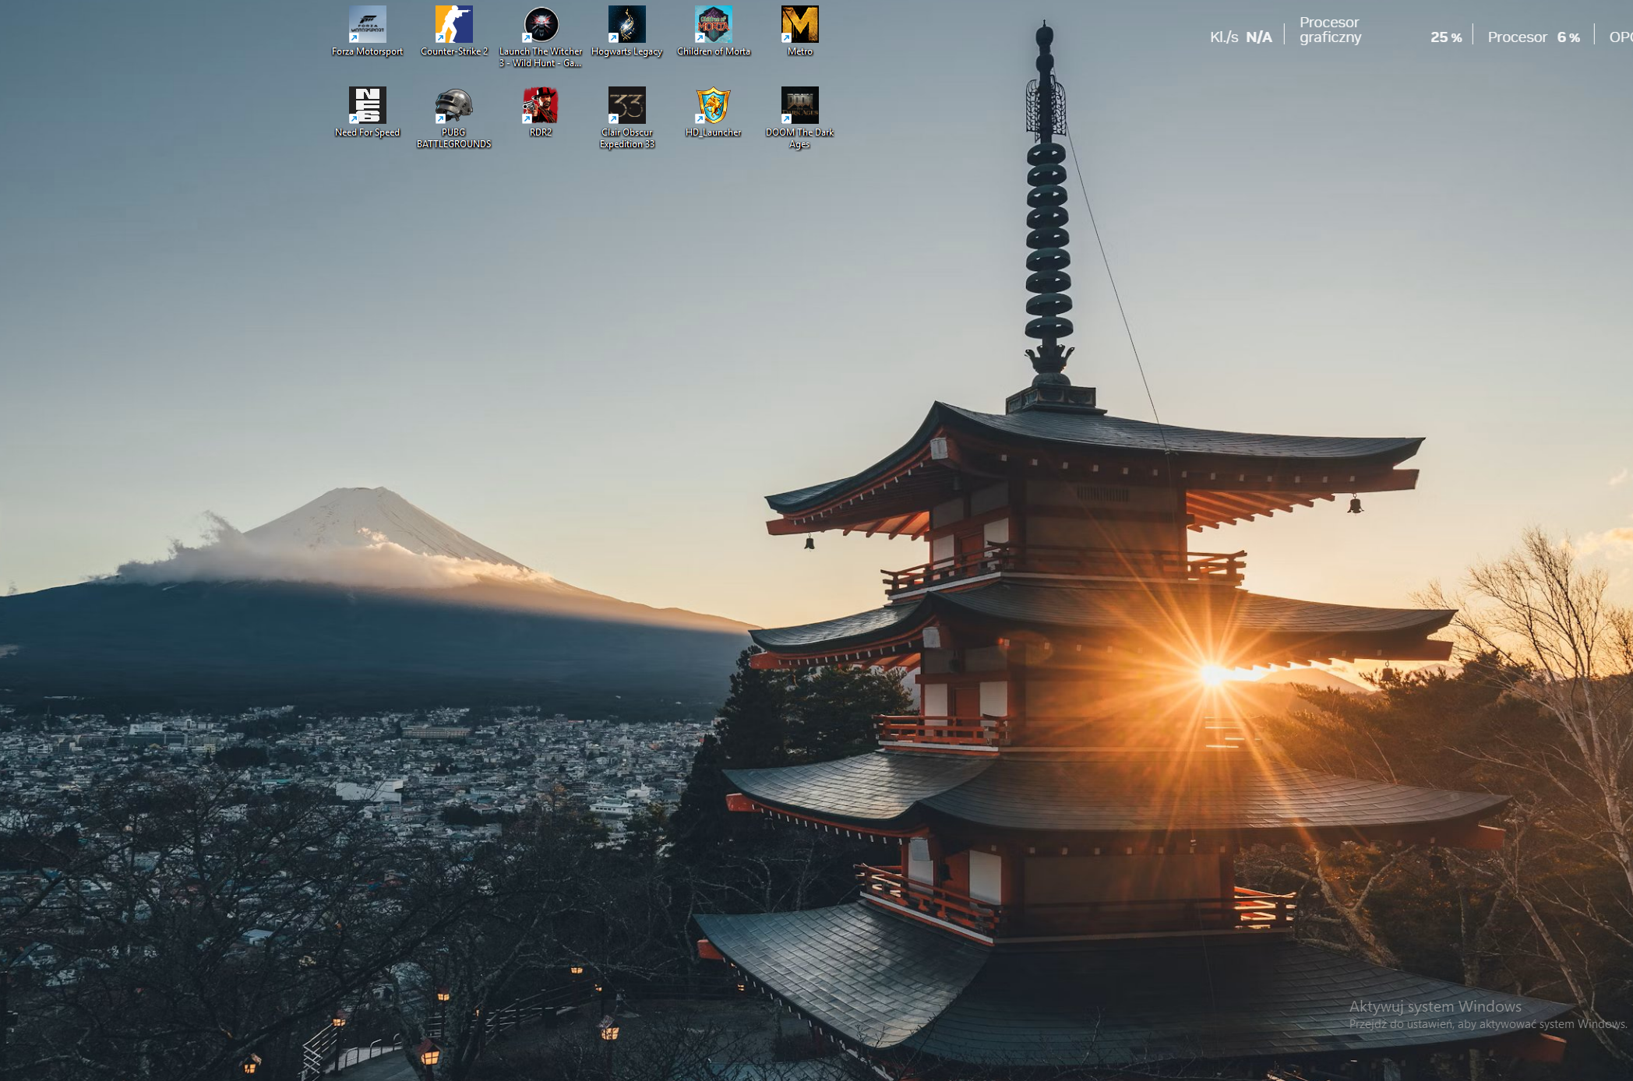This screenshot has height=1081, width=1633.
Task: Click the Clair Obscur Expedition 33 icon
Action: 626,106
